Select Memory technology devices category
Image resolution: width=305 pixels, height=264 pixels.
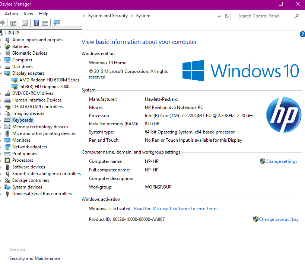coord(40,127)
